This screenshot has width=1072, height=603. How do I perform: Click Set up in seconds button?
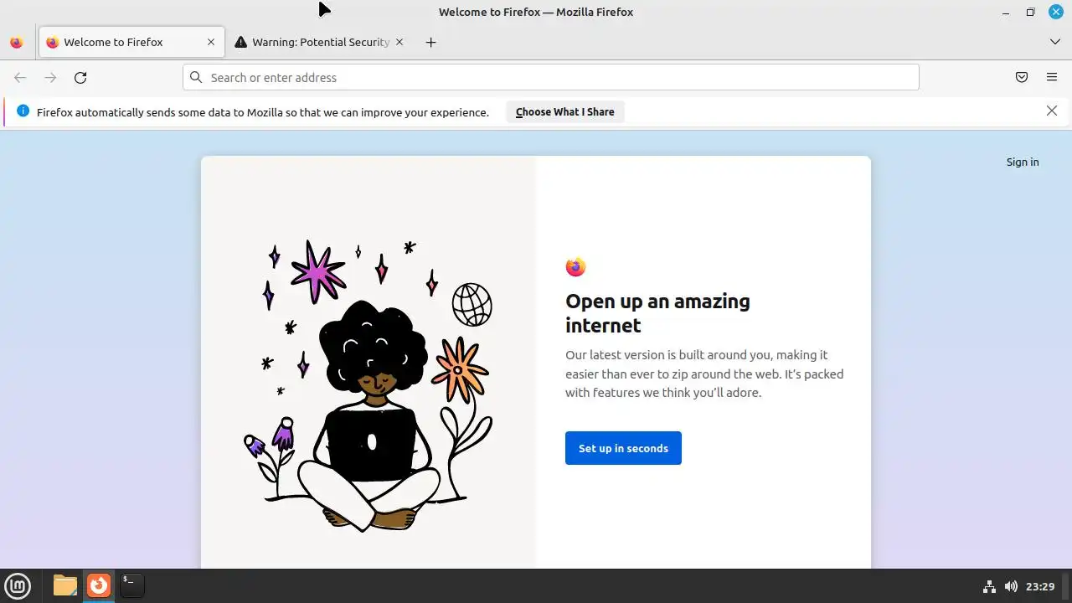pos(623,448)
